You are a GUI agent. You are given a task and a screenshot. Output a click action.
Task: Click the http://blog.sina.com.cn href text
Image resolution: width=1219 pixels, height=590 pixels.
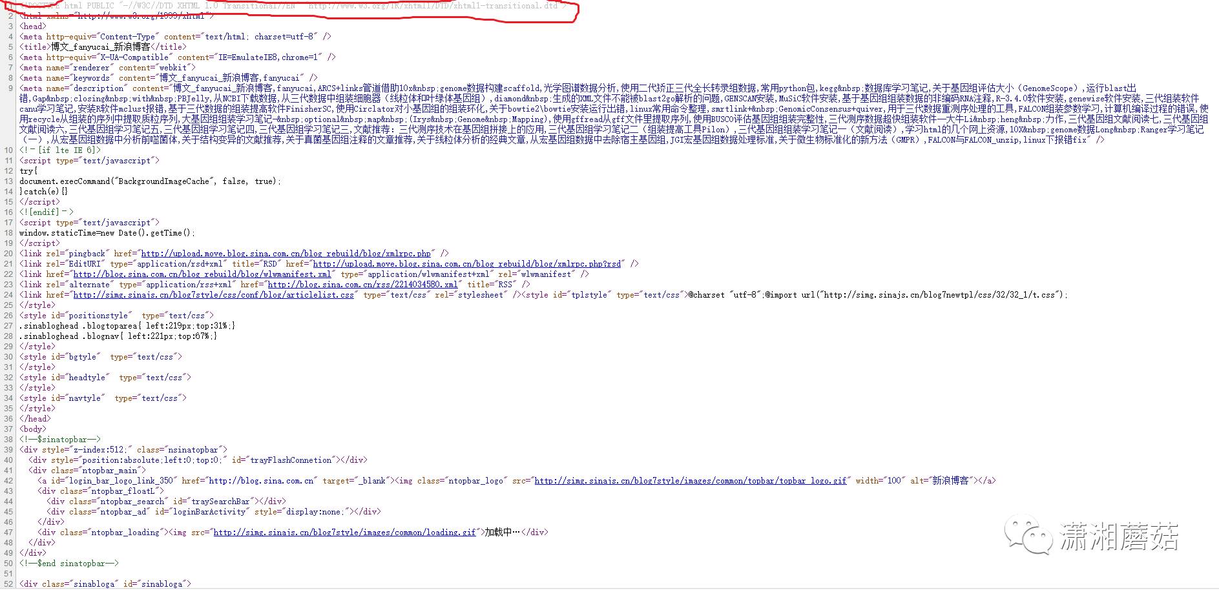coord(261,481)
